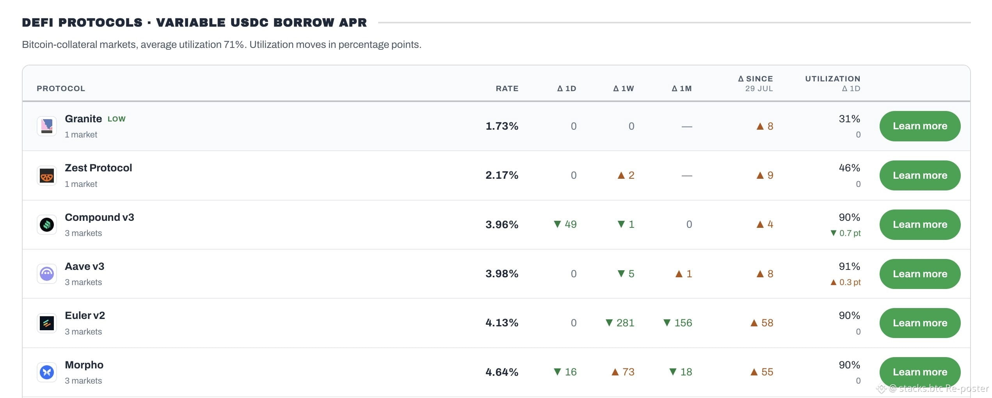Sort by the Δ 1W column header

coord(624,88)
